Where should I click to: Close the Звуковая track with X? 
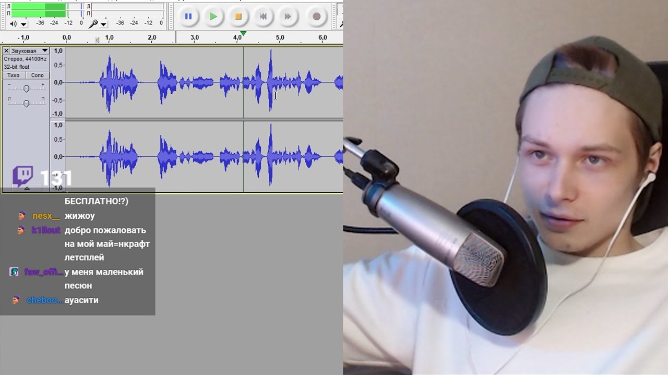pyautogui.click(x=6, y=51)
